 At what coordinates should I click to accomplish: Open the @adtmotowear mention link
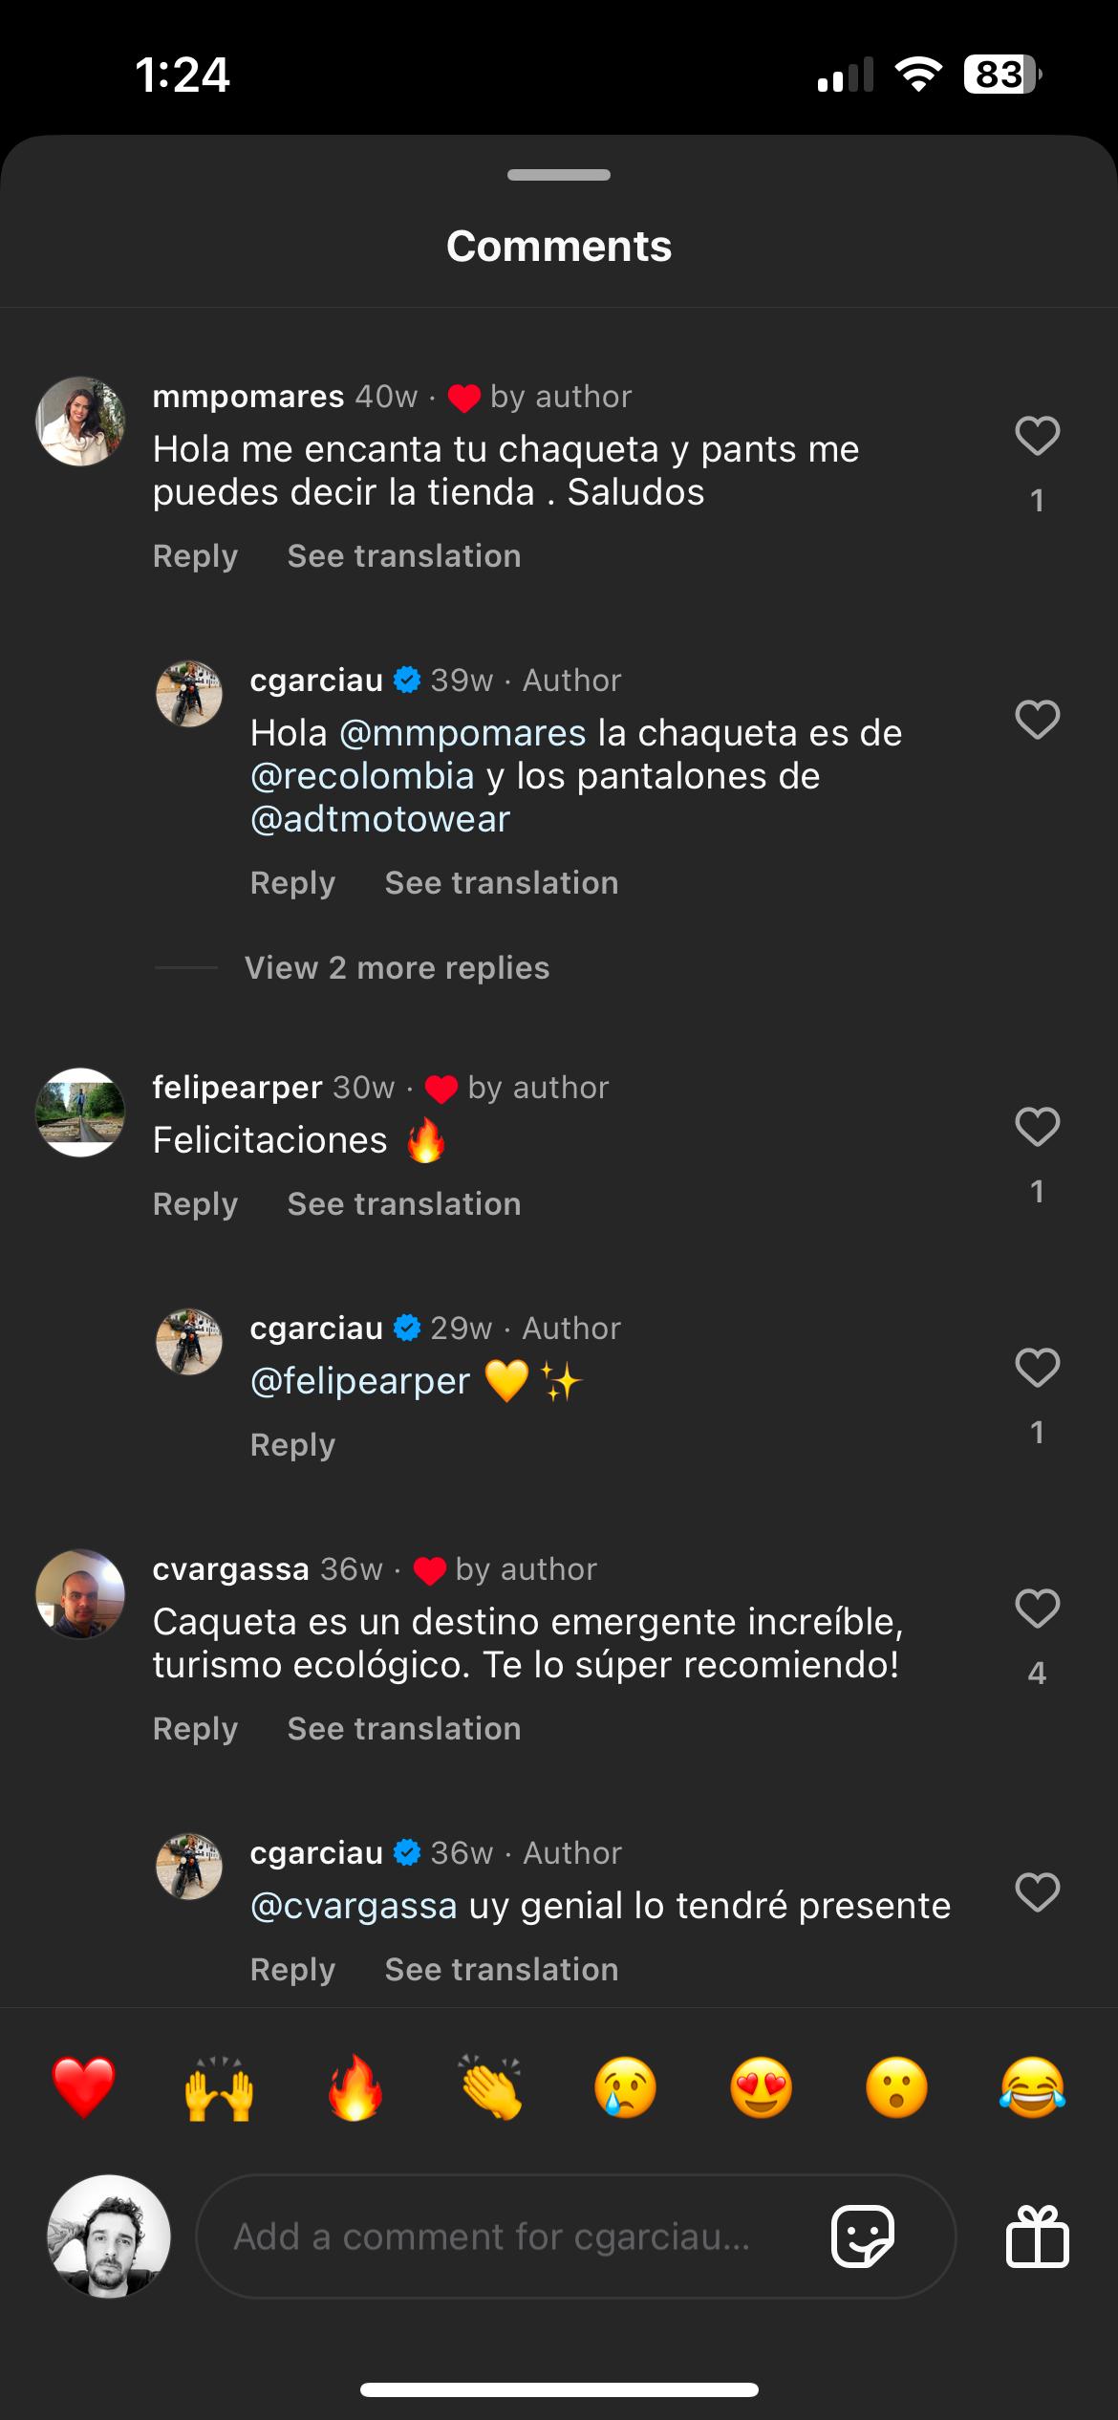[x=380, y=819]
